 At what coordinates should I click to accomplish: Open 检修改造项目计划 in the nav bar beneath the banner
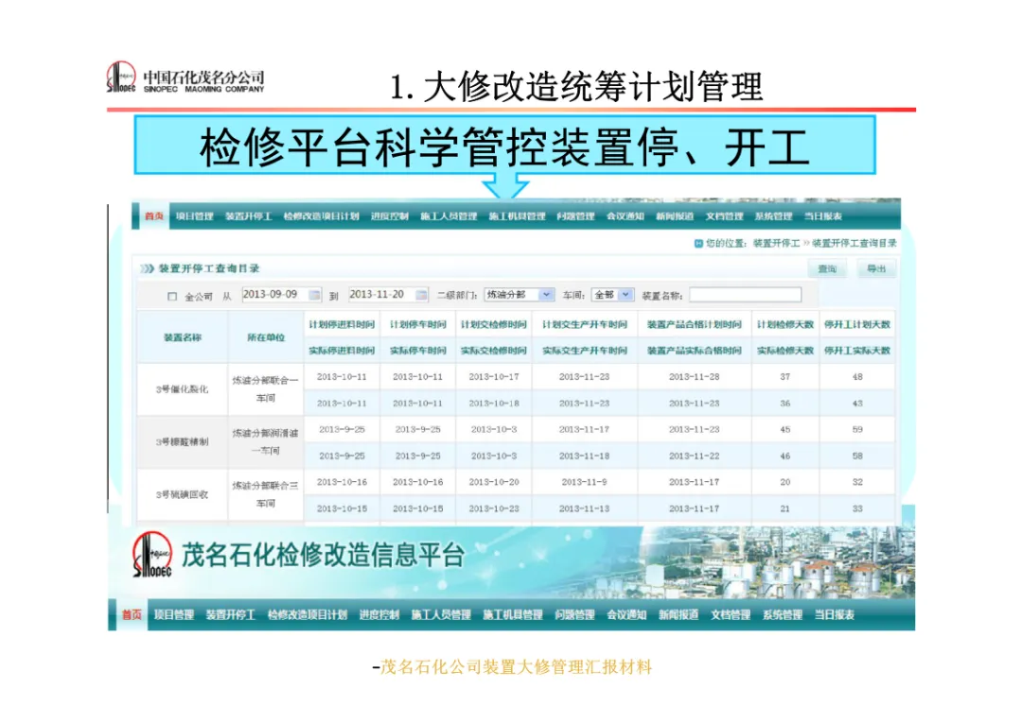(x=307, y=614)
